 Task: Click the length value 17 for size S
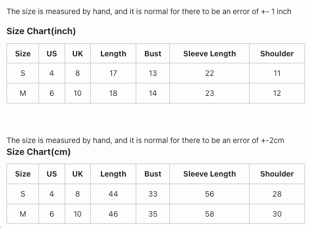pos(113,73)
